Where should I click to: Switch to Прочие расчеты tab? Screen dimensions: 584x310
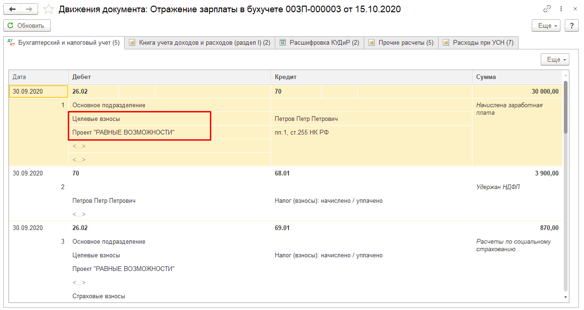pyautogui.click(x=401, y=43)
